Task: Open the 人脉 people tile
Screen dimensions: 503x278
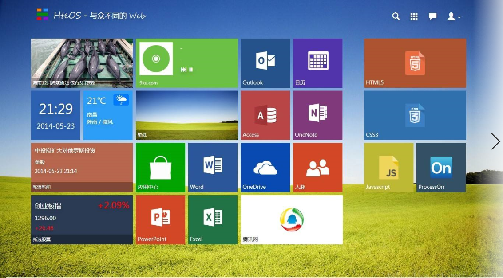Action: [x=317, y=168]
